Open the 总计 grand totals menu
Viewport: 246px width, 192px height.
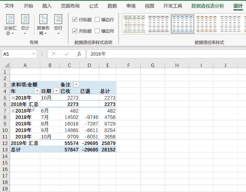[25, 24]
